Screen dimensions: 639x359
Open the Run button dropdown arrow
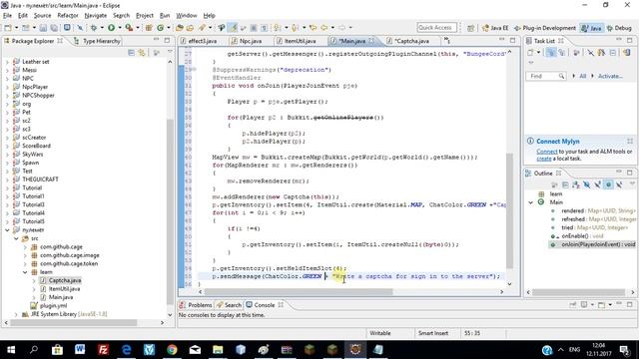[x=120, y=28]
